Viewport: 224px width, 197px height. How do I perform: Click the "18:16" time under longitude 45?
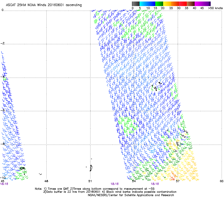4,184
